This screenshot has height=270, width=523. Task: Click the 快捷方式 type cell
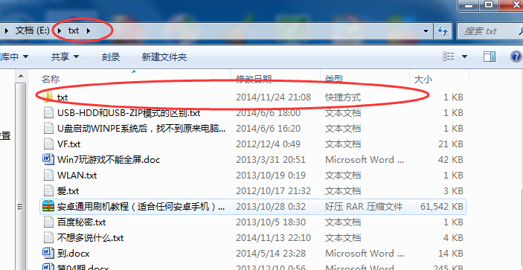click(x=343, y=97)
